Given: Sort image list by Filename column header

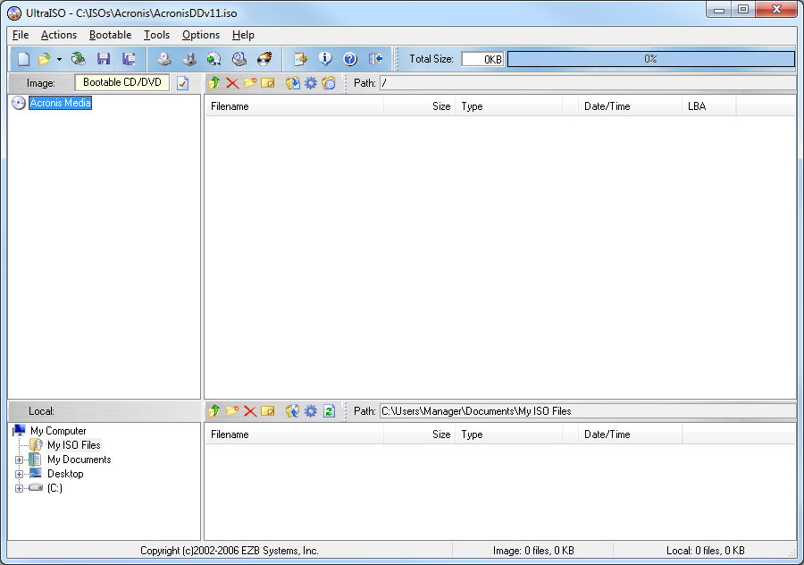Looking at the screenshot, I should click(294, 106).
